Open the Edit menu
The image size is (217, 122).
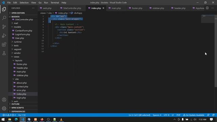point(15,3)
